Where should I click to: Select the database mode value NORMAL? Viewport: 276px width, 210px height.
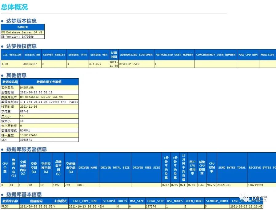(49, 130)
